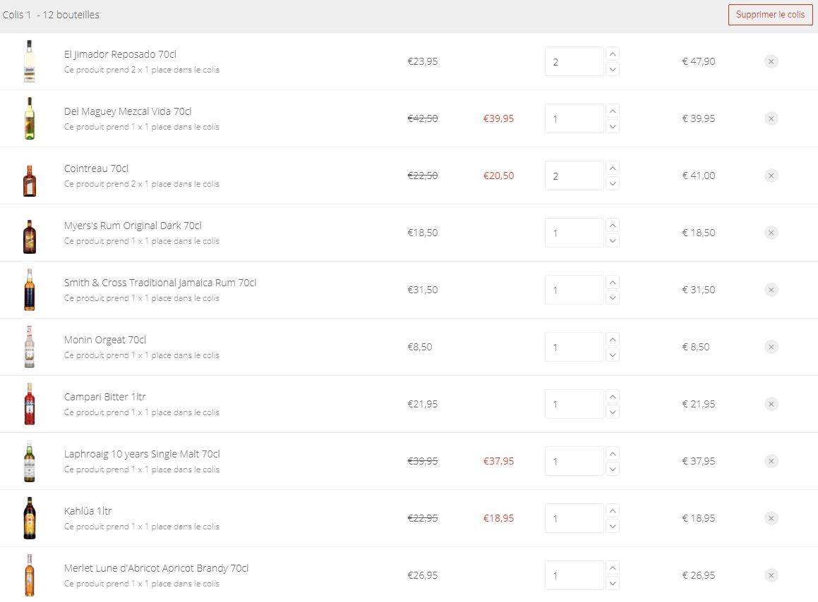Image resolution: width=818 pixels, height=602 pixels.
Task: Delete Campari Bitter 1ltr from cart
Action: click(x=771, y=404)
